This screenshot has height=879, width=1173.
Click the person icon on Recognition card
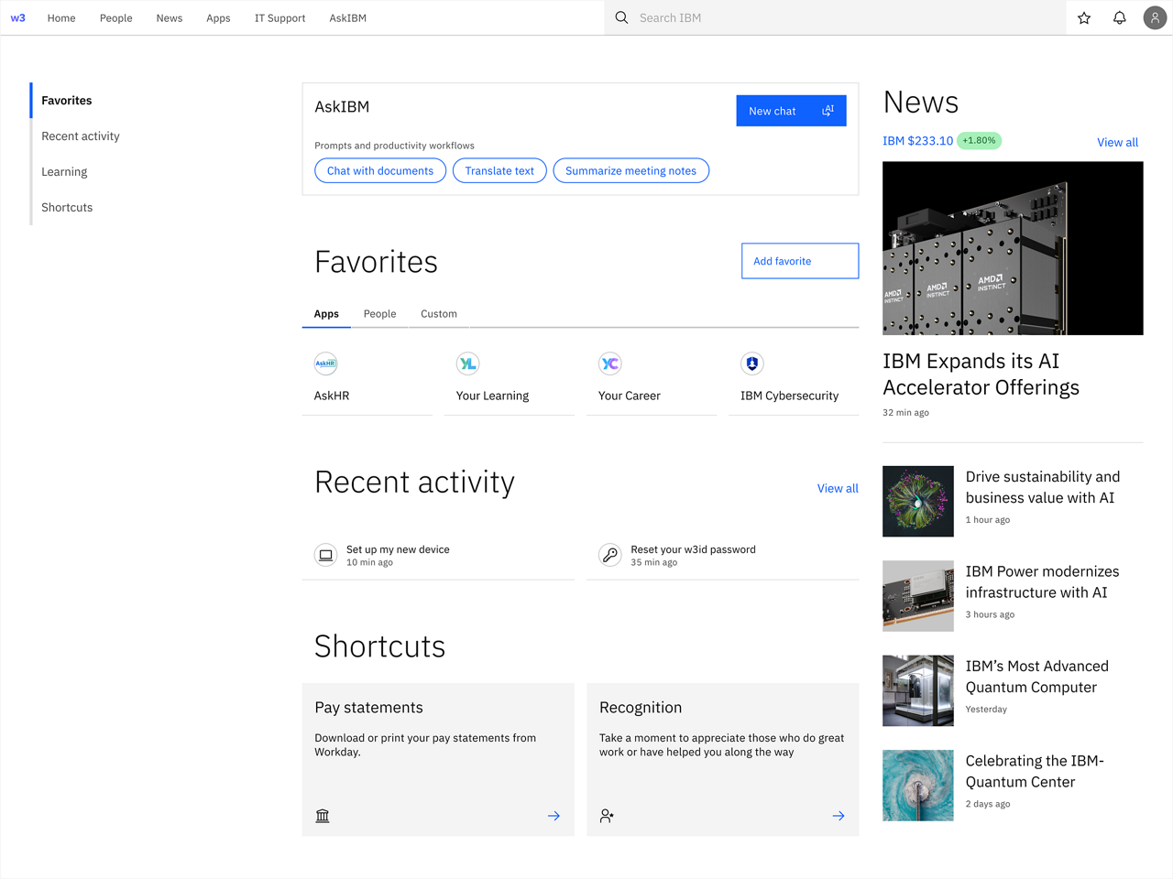coord(607,816)
